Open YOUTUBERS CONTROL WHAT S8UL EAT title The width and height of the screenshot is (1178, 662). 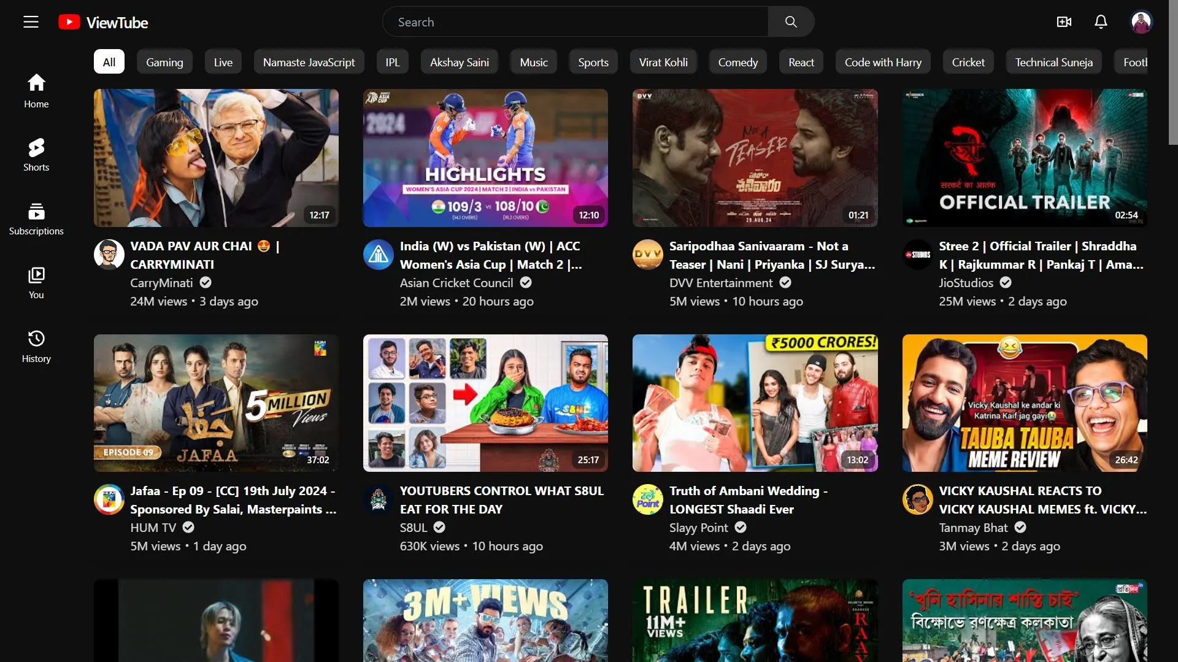coord(502,500)
